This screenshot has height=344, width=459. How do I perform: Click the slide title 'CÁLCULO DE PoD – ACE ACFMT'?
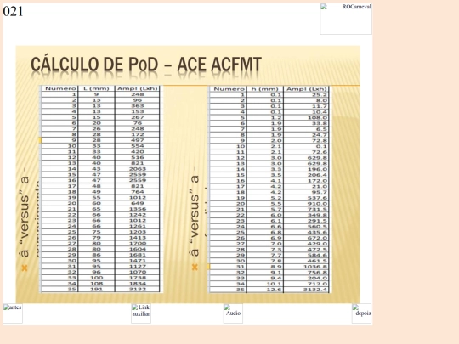146,65
